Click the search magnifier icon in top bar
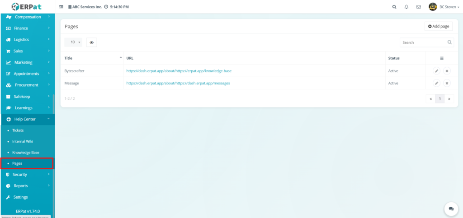Viewport: 463px width, 218px height. (394, 7)
